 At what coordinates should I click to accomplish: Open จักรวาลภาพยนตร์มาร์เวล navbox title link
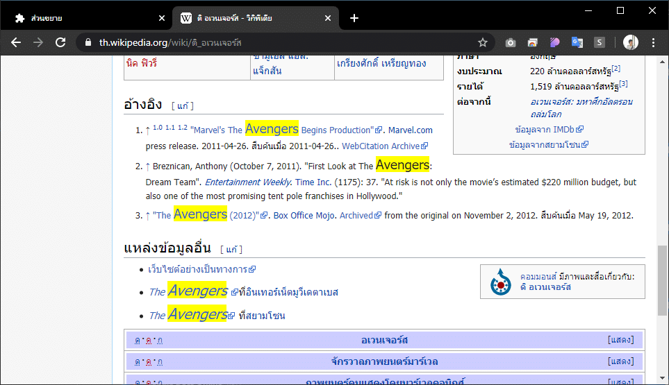[x=384, y=361]
